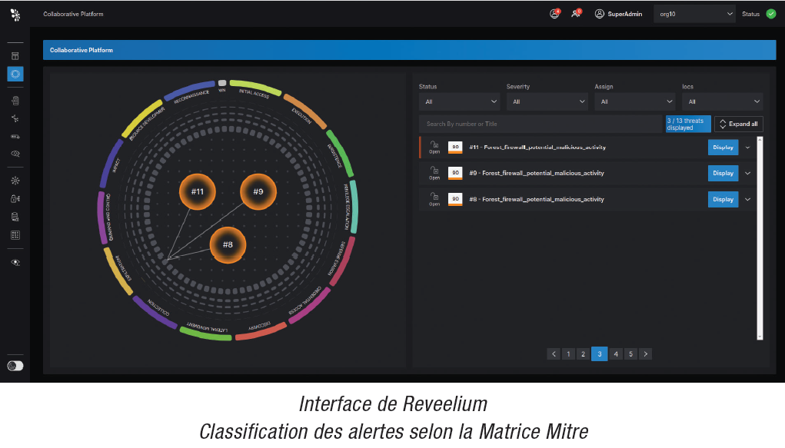This screenshot has height=448, width=785.
Task: Open group notifications icon with badge 0
Action: pyautogui.click(x=576, y=14)
